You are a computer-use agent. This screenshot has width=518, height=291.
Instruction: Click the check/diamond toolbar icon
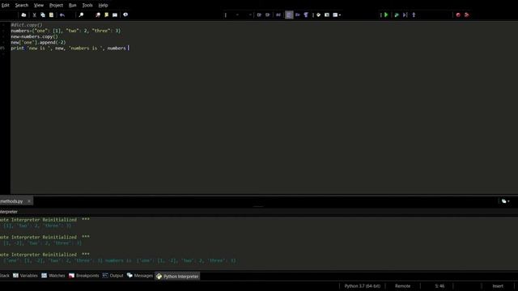coord(318,15)
